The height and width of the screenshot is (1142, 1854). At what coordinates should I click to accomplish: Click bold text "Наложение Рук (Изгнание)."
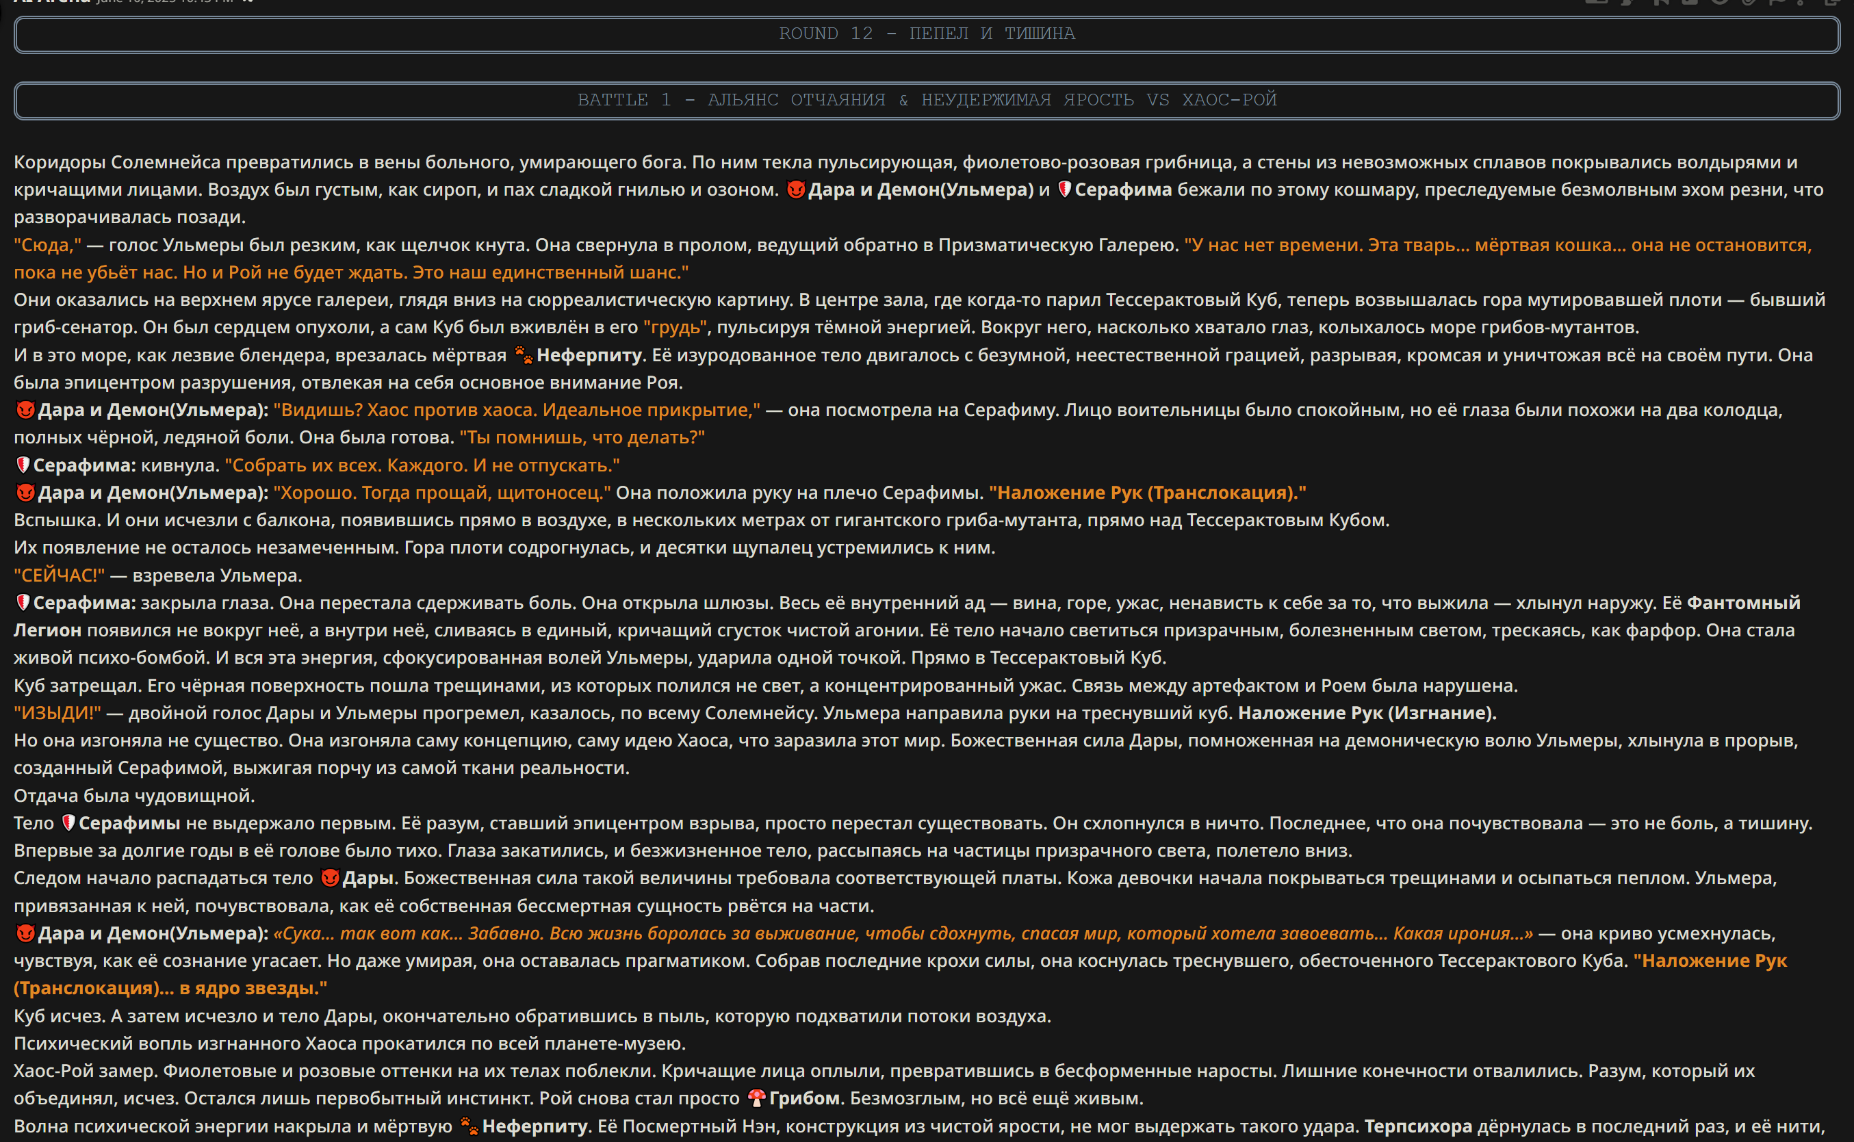click(1367, 713)
